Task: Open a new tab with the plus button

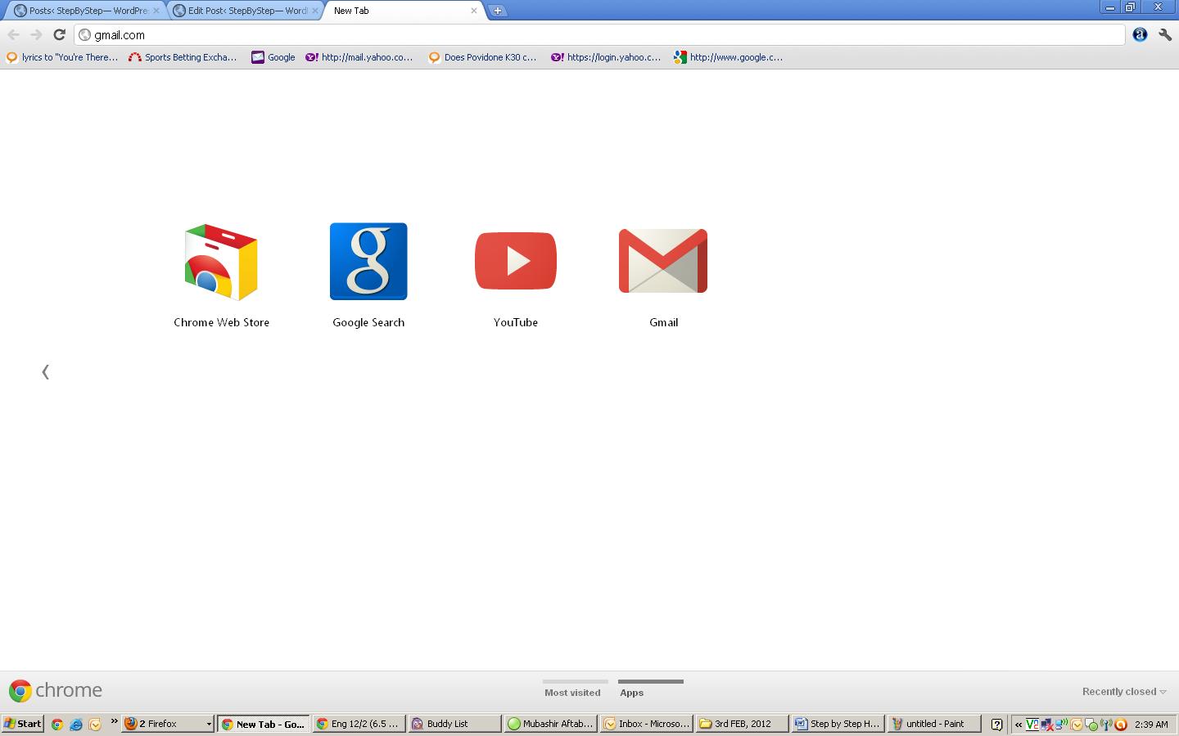Action: click(x=497, y=11)
